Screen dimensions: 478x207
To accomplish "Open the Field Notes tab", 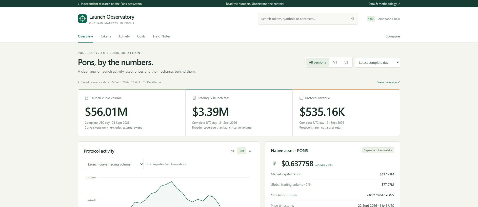I will (162, 36).
